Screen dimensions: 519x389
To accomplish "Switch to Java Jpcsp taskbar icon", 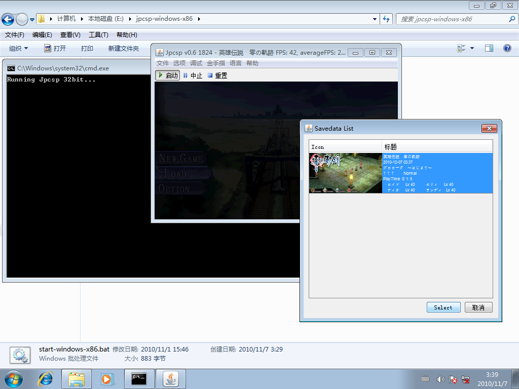I will tap(170, 379).
